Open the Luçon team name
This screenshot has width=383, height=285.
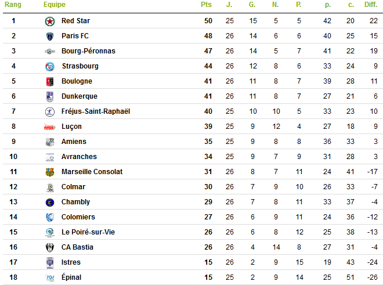(x=71, y=127)
